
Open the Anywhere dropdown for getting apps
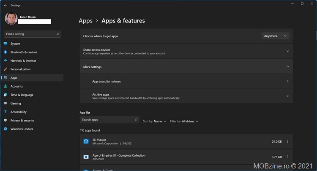tap(275, 36)
